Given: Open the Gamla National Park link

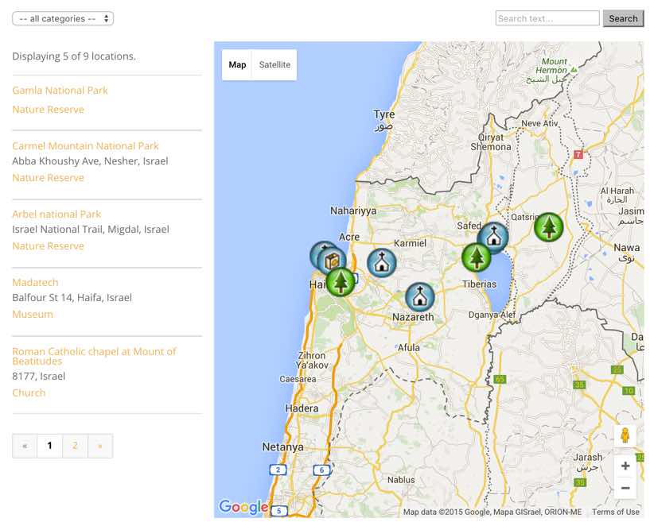Looking at the screenshot, I should [60, 91].
